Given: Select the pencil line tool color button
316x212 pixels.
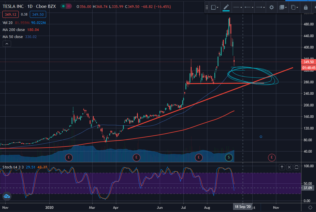Looking at the screenshot, I should pos(226,7).
